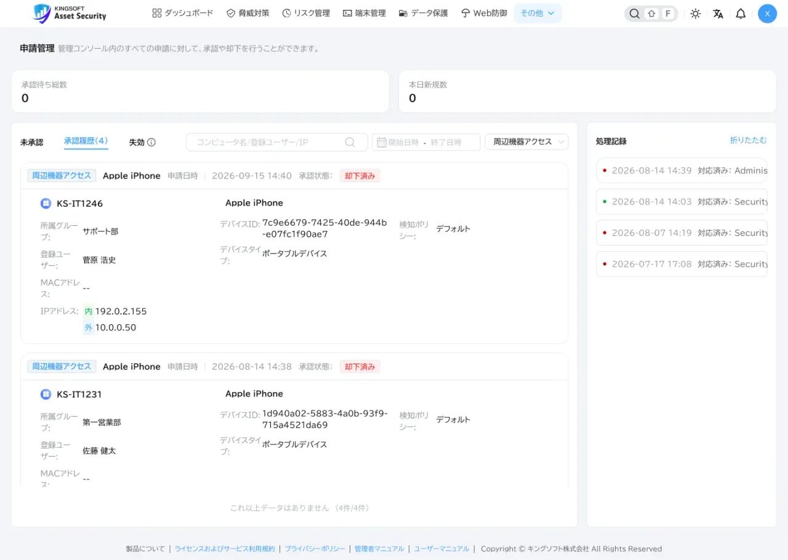
Task: Click the Windows icon beside KS-IT1231
Action: click(x=46, y=394)
